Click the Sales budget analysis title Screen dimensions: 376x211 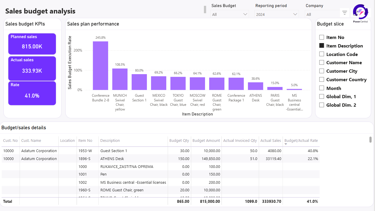tap(40, 11)
